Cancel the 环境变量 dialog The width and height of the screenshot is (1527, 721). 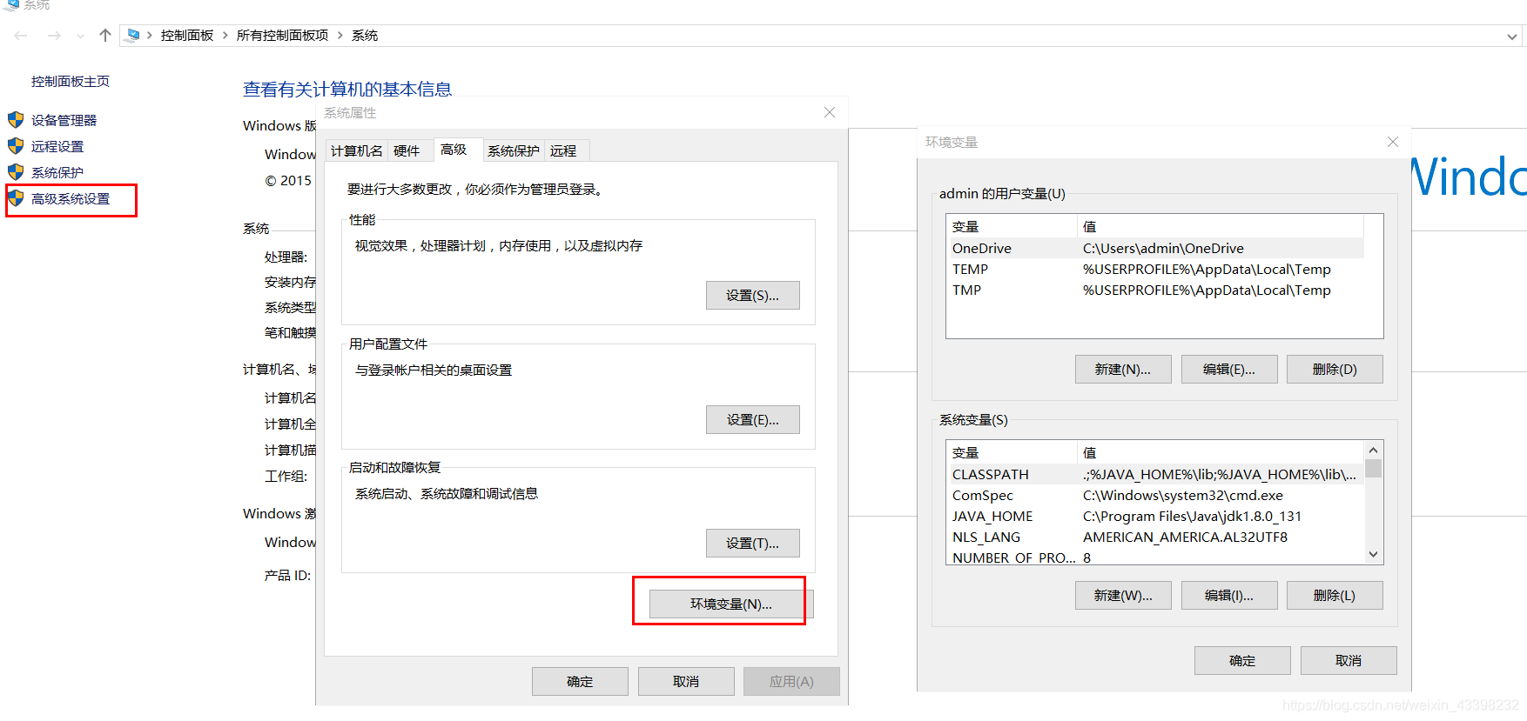click(x=1349, y=661)
